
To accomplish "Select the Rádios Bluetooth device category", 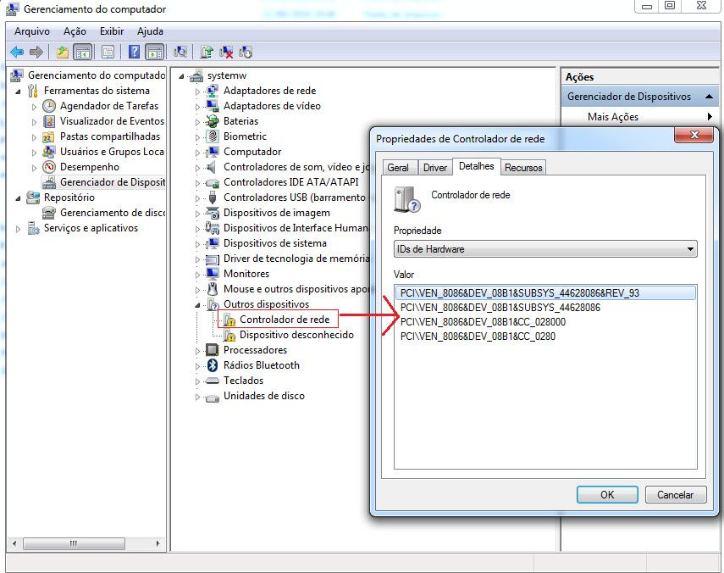I will [x=261, y=365].
